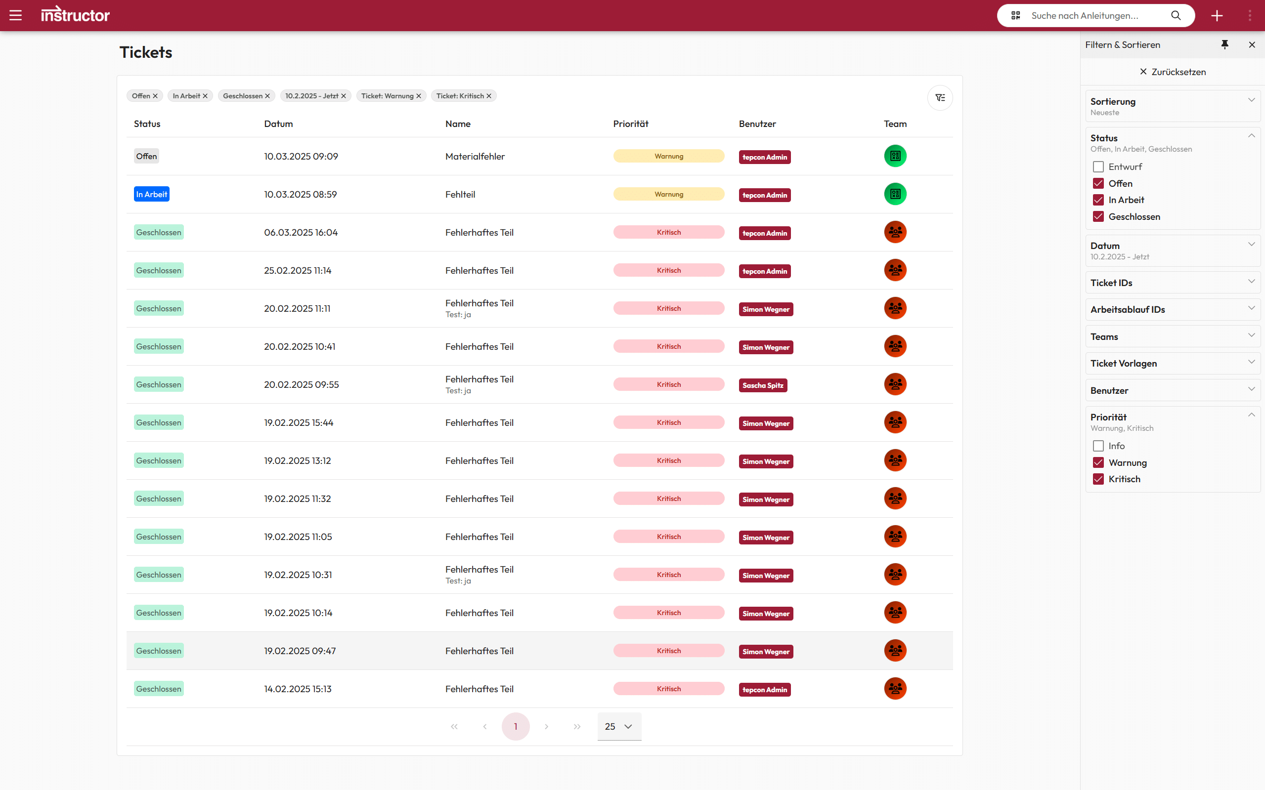1265x790 pixels.
Task: Enable the Info priority checkbox
Action: click(x=1098, y=446)
